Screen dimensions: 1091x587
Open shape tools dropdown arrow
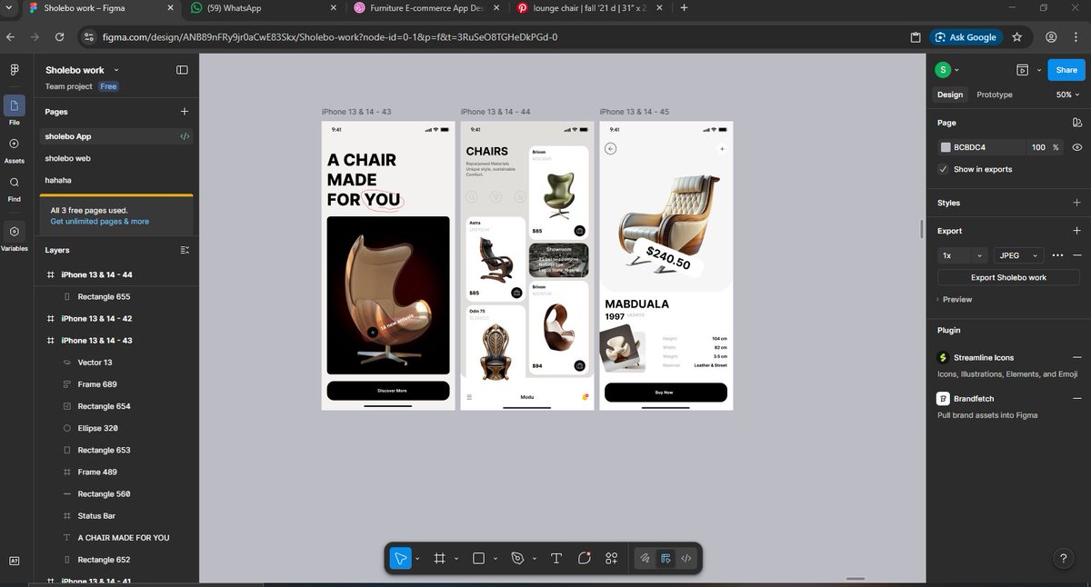[496, 559]
